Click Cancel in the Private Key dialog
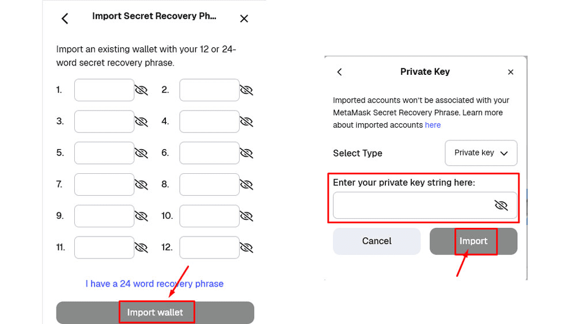The height and width of the screenshot is (324, 576). 377,241
